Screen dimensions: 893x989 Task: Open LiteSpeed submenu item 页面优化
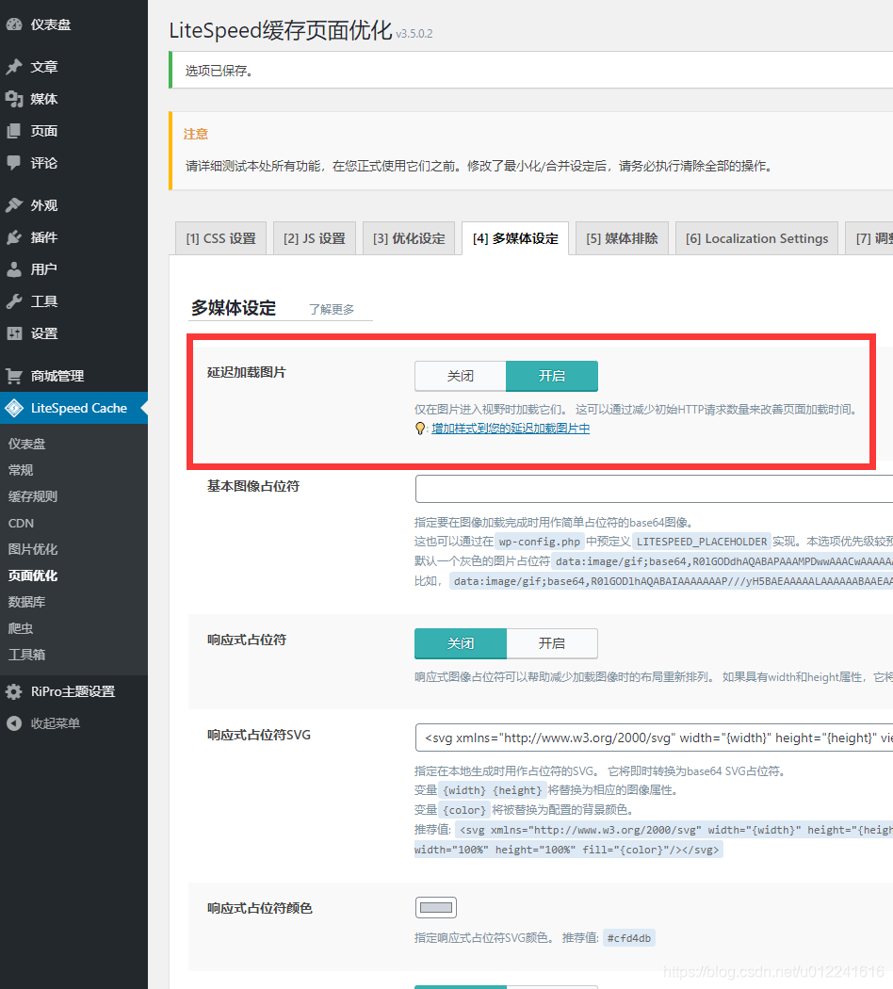33,576
